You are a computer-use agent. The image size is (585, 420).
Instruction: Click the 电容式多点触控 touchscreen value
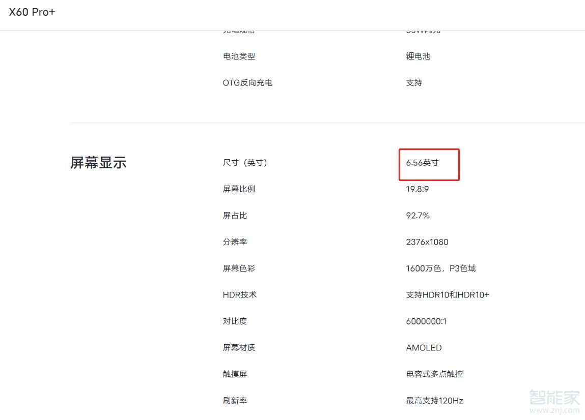click(x=435, y=374)
